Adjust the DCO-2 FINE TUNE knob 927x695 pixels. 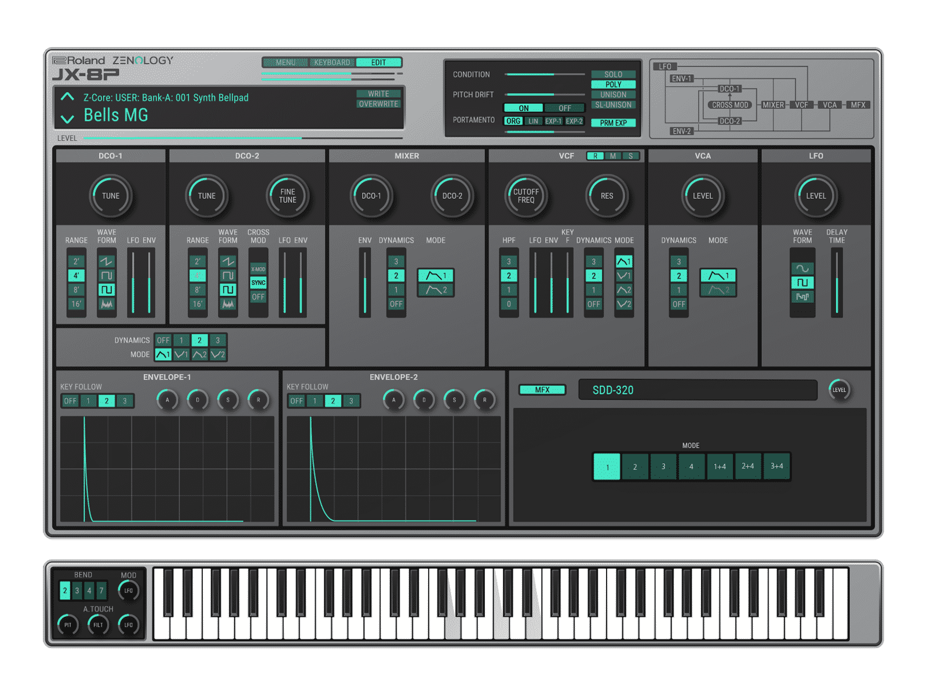pyautogui.click(x=287, y=196)
